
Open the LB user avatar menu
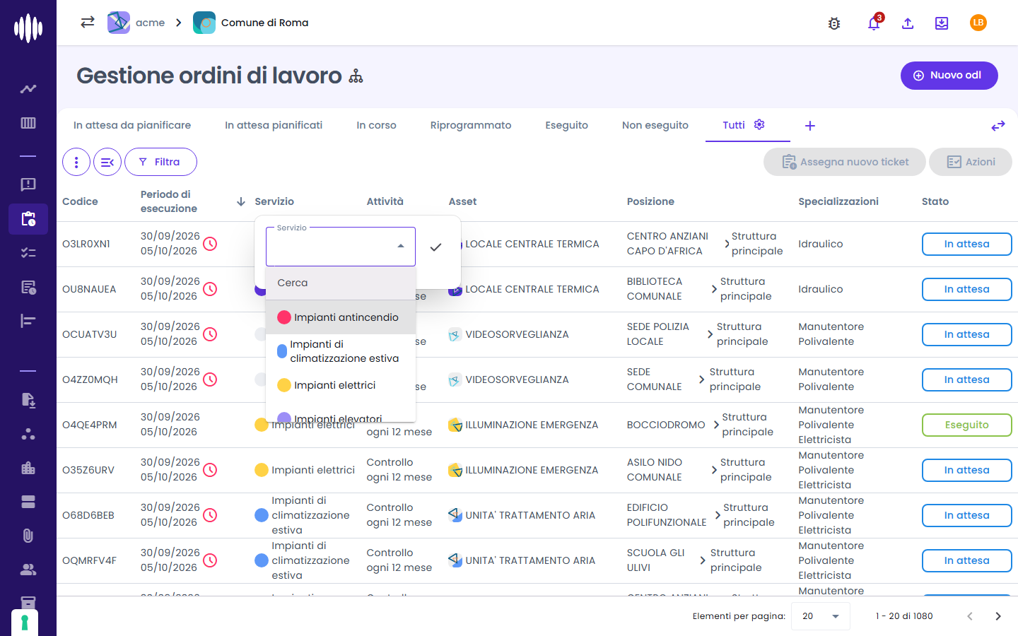pyautogui.click(x=978, y=23)
